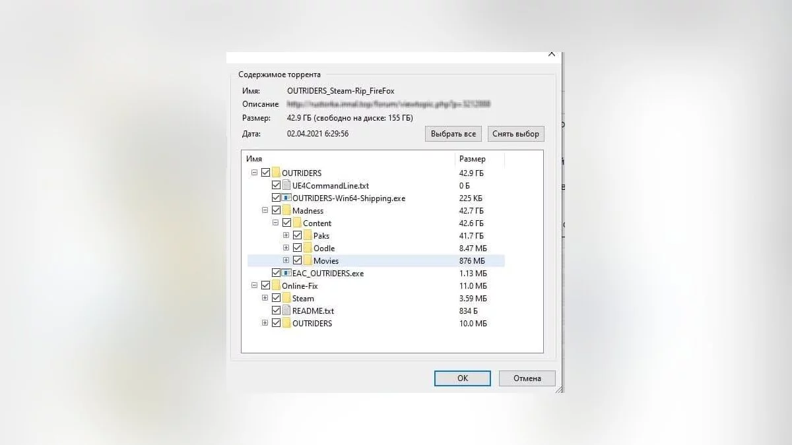Screen dimensions: 792x445
Task: Click the Madness folder icon
Action: [286, 210]
